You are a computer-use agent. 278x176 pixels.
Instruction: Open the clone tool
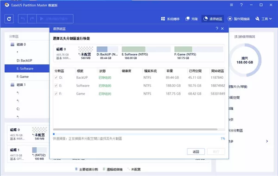coord(191,19)
